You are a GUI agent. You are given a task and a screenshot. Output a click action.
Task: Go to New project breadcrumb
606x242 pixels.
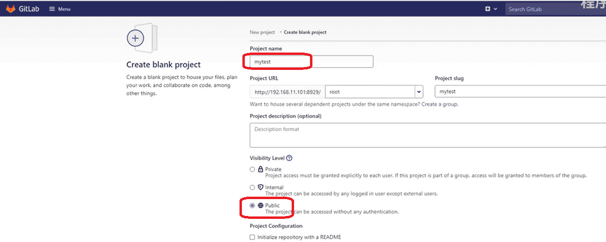[x=262, y=32]
